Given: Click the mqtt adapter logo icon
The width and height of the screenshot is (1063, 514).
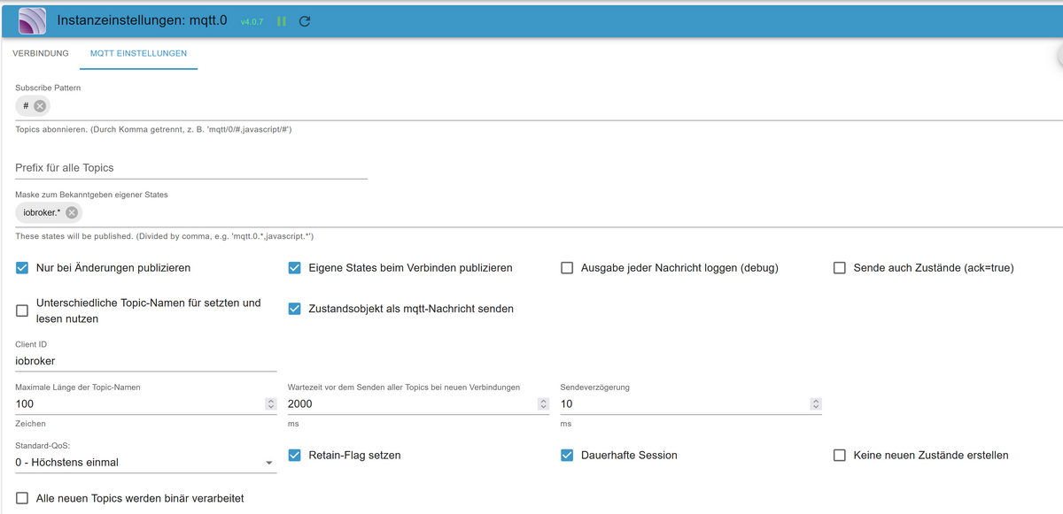Looking at the screenshot, I should (x=32, y=20).
